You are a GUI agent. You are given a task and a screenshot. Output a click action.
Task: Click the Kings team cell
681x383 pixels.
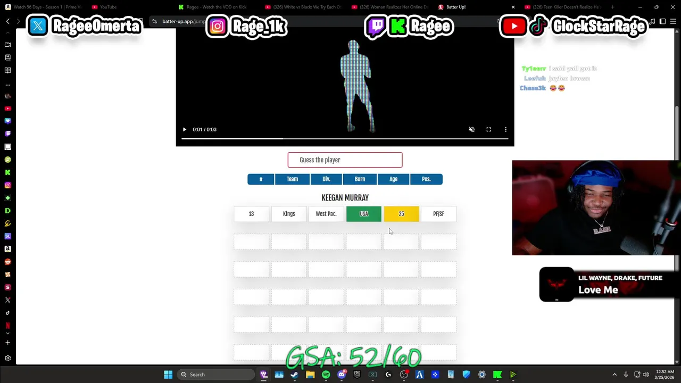pyautogui.click(x=289, y=214)
